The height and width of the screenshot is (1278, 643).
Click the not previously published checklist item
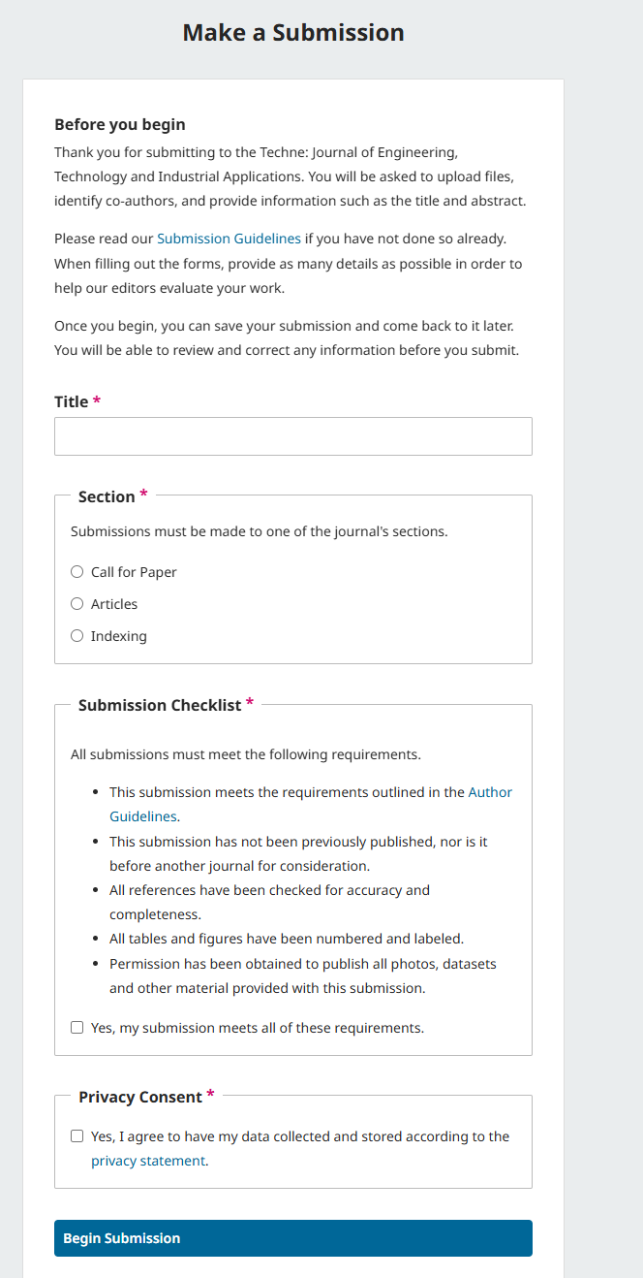(298, 853)
